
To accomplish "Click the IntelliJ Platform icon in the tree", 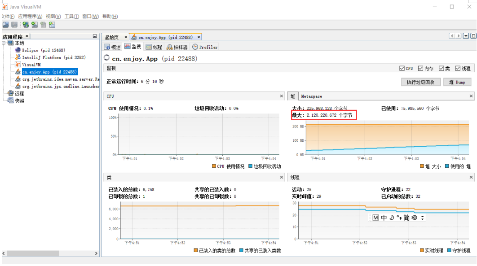I will click(18, 57).
